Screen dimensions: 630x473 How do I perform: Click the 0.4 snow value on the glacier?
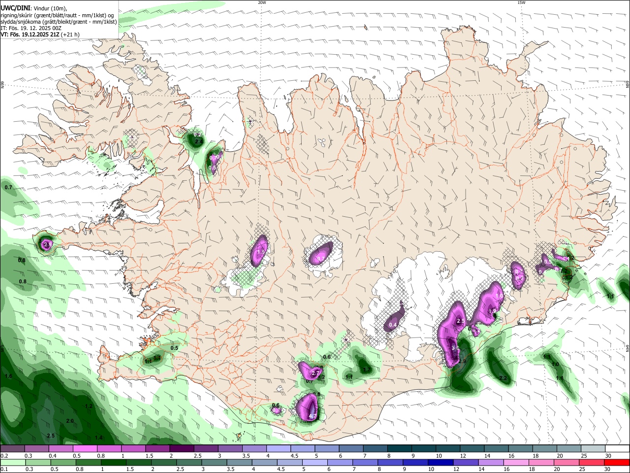point(393,325)
